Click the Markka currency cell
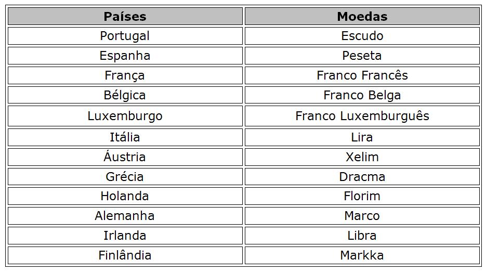 point(362,255)
